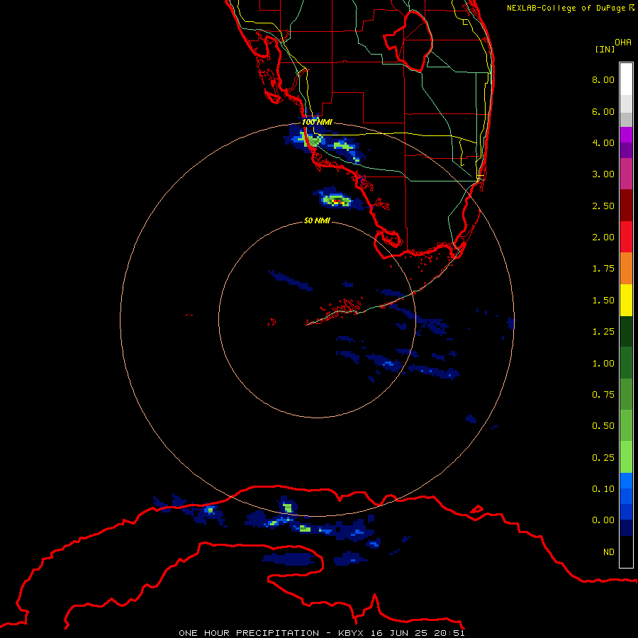Click the ONE HOUR PRECIPITATION KBYX caption
The width and height of the screenshot is (638, 638).
coord(322,633)
